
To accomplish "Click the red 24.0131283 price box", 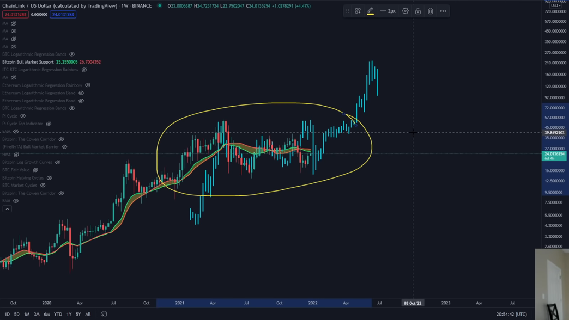I will coord(16,15).
